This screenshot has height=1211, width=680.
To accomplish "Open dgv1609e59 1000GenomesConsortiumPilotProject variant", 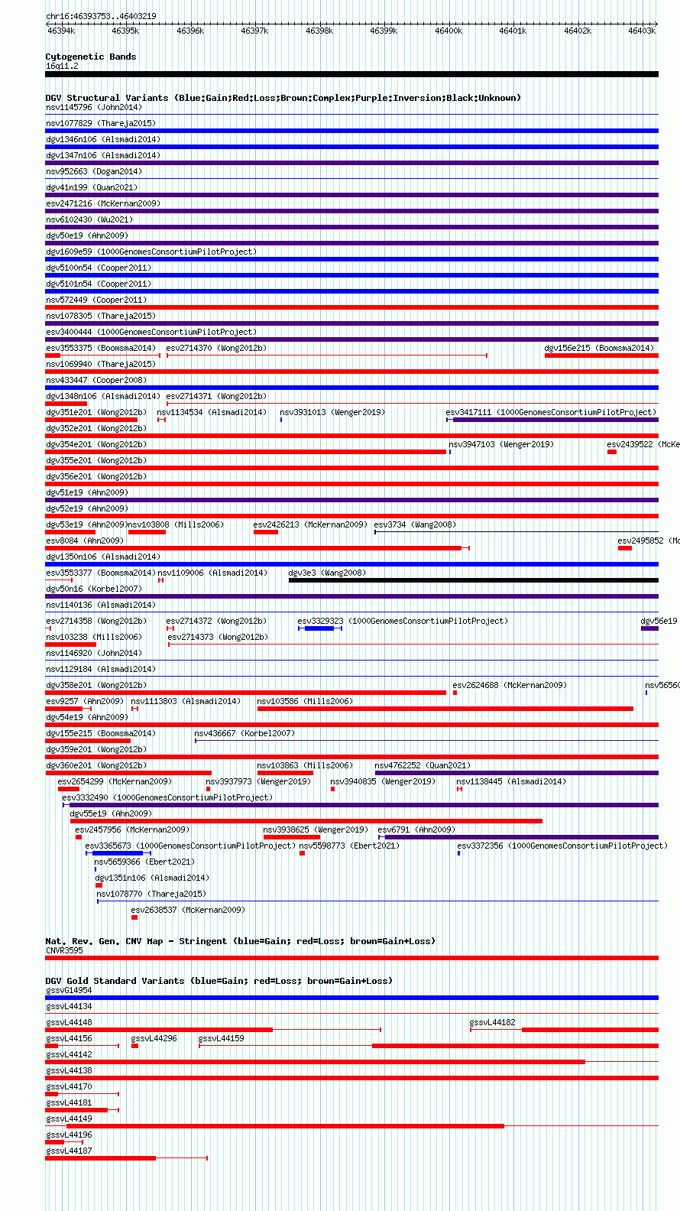I will pyautogui.click(x=151, y=252).
